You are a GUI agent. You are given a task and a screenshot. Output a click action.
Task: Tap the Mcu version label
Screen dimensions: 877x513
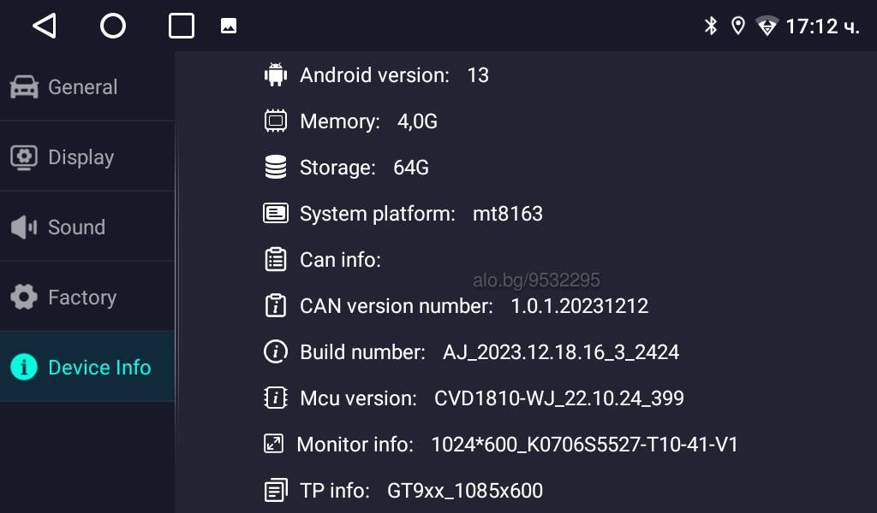(x=359, y=398)
